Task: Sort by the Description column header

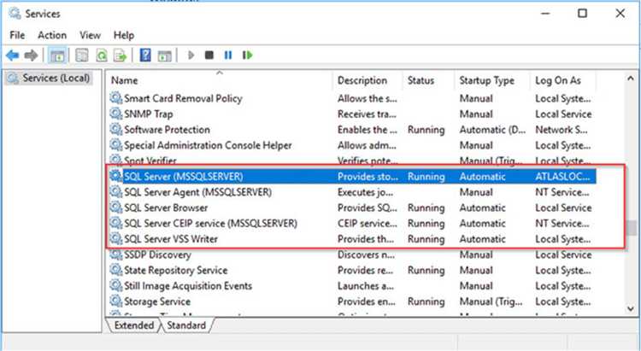Action: [368, 80]
